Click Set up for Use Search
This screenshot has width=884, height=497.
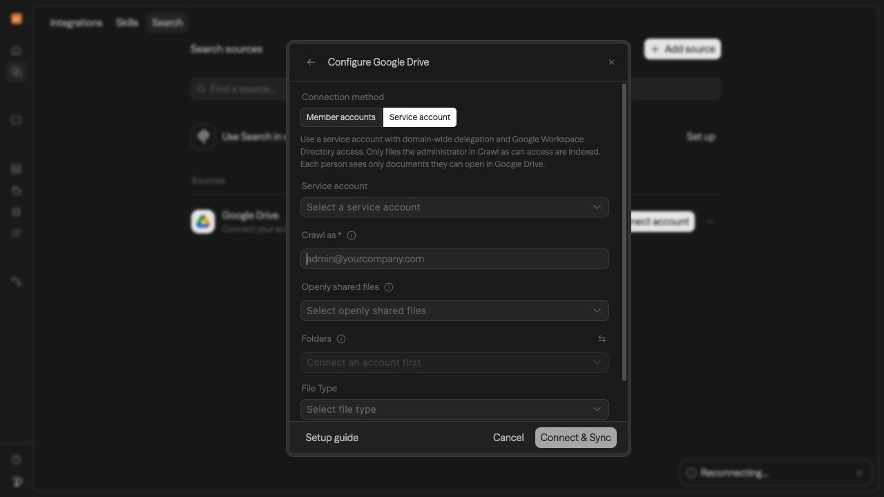[x=701, y=137]
